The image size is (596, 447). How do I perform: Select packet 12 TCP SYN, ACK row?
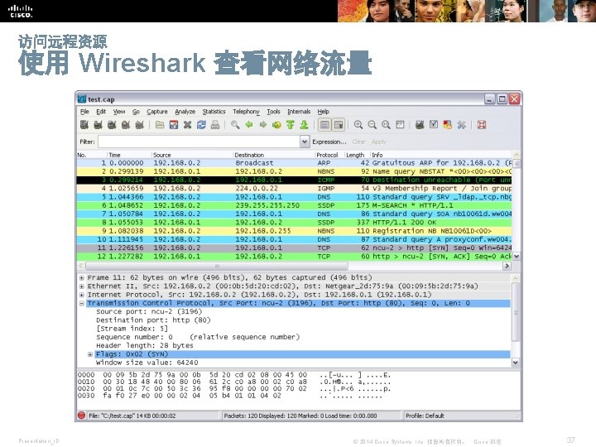click(294, 256)
